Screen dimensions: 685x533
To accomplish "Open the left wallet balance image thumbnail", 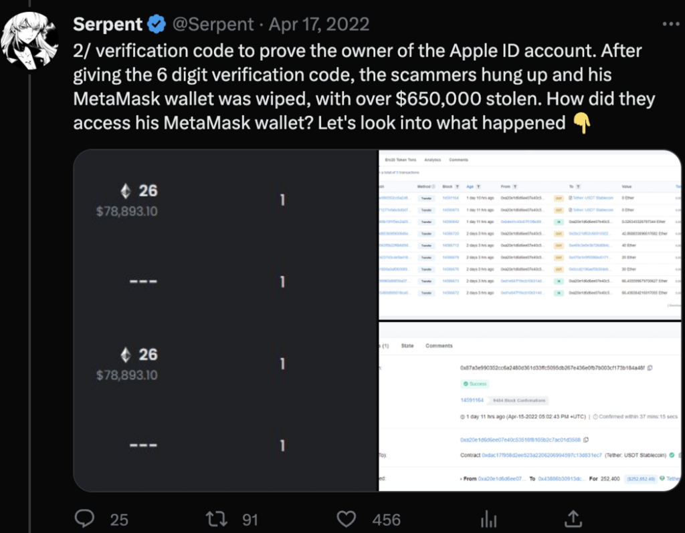I will [x=225, y=321].
